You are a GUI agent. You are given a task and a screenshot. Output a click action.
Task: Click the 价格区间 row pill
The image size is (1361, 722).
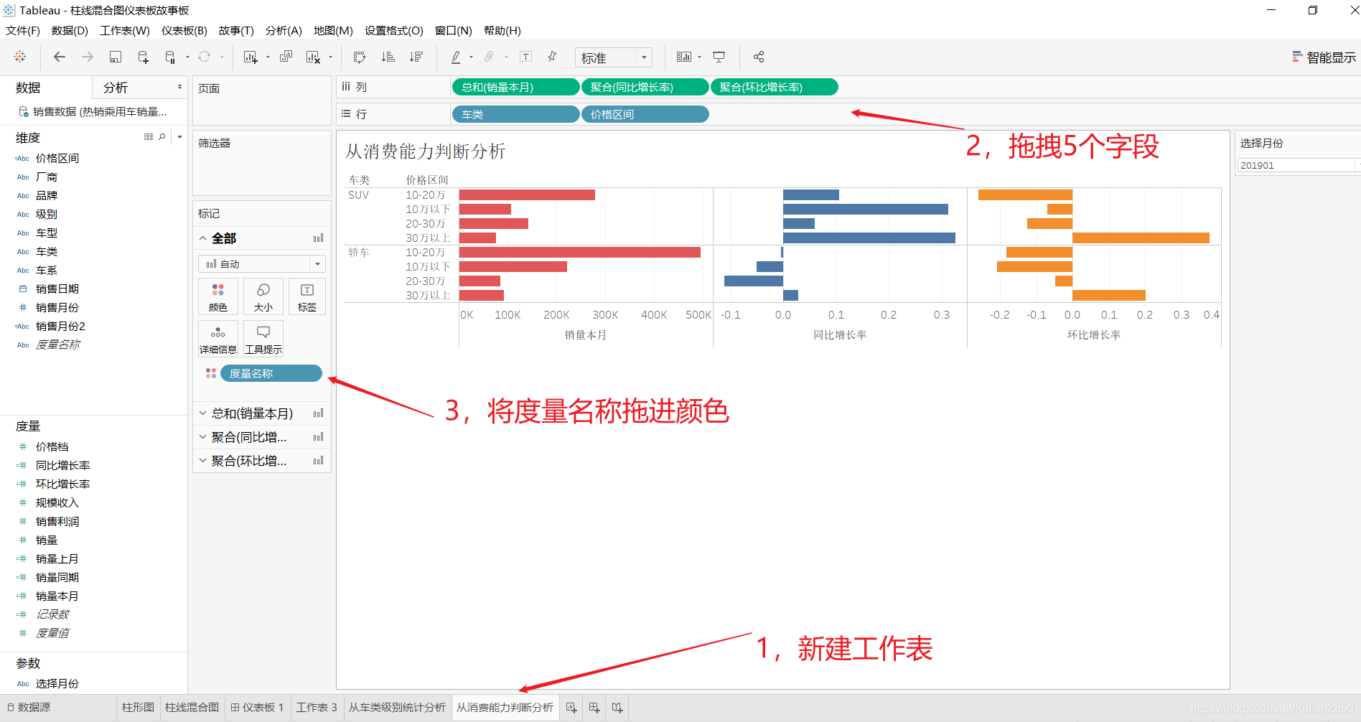pyautogui.click(x=645, y=114)
